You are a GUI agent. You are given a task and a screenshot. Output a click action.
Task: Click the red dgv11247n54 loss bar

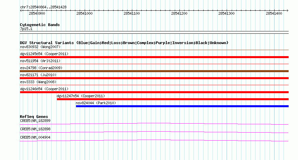tap(173, 99)
